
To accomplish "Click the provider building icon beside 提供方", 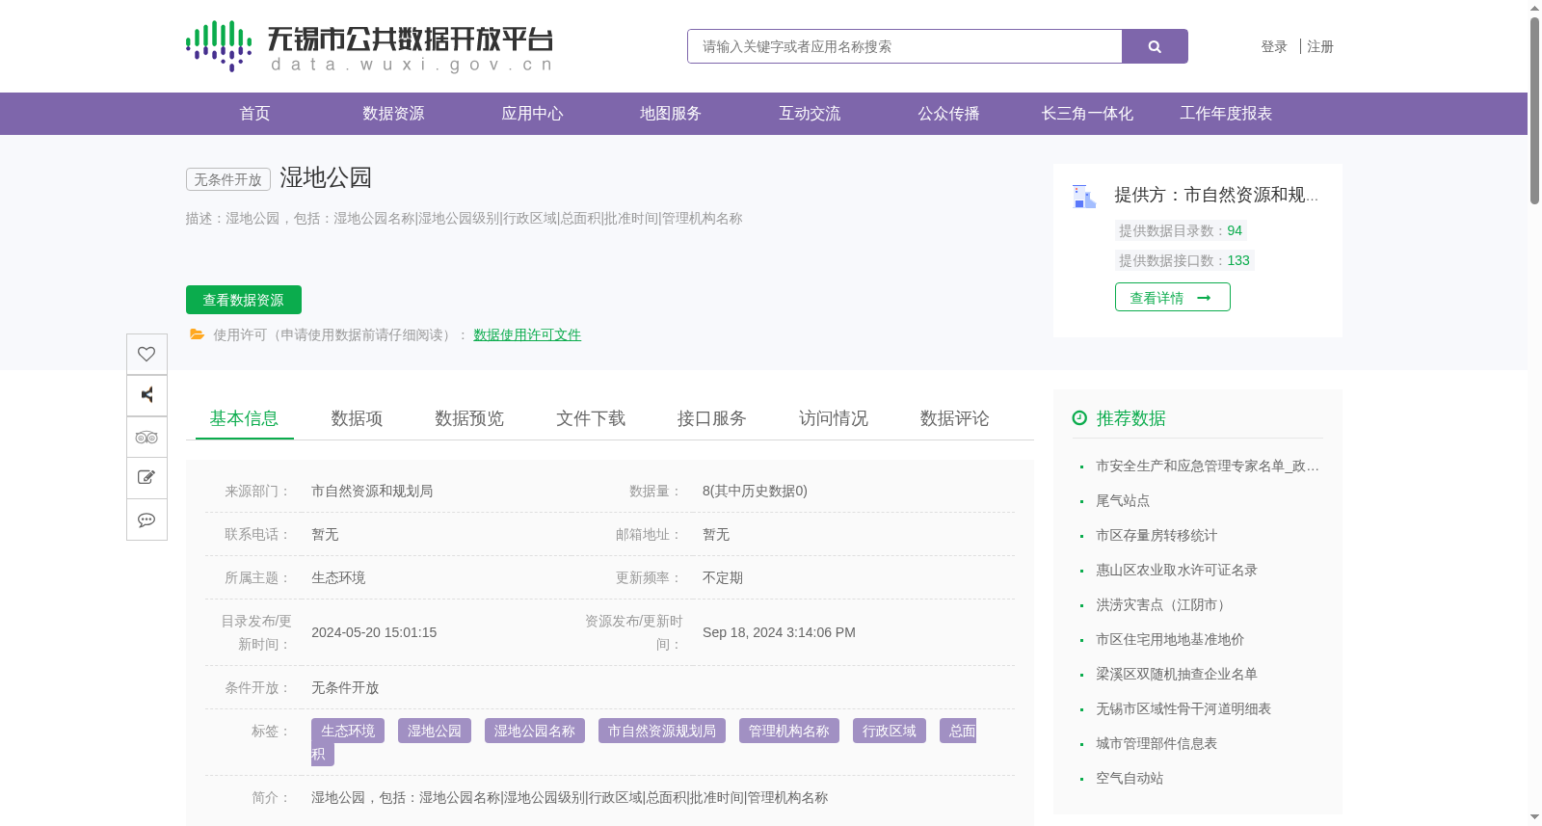I will (1084, 196).
